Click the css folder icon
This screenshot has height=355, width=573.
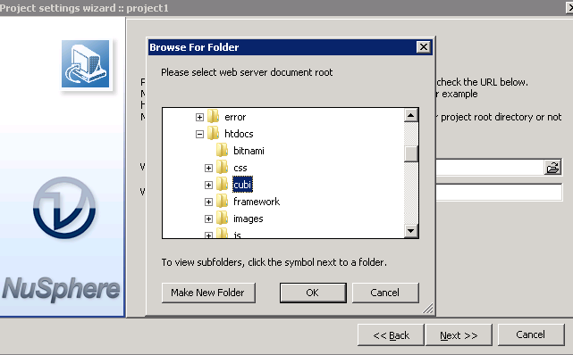pyautogui.click(x=223, y=168)
